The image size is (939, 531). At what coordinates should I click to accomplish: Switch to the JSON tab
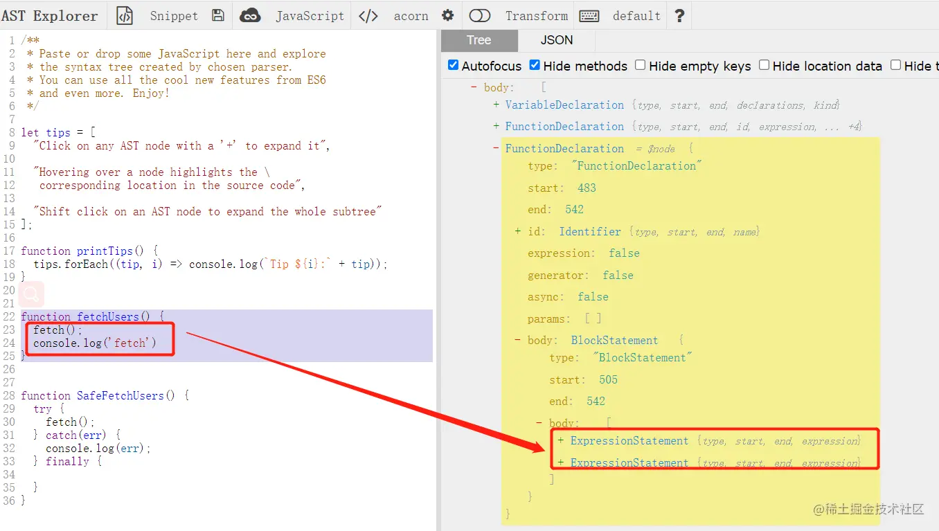point(557,40)
